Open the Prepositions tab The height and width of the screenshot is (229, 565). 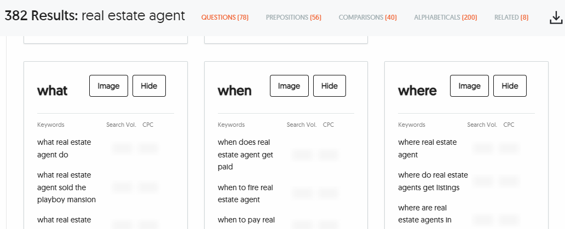click(x=293, y=17)
